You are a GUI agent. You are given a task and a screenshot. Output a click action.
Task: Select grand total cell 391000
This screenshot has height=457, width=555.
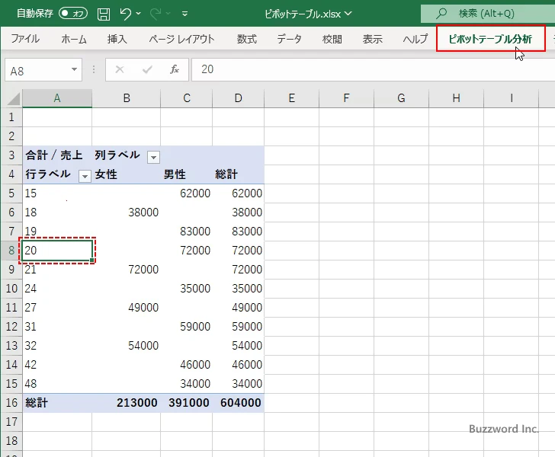pos(187,402)
